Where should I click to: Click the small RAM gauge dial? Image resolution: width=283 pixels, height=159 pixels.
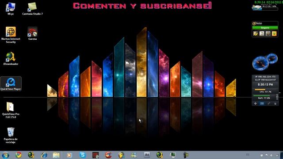(272, 59)
